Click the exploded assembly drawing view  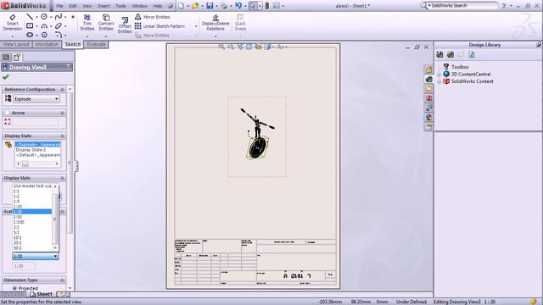(x=257, y=137)
